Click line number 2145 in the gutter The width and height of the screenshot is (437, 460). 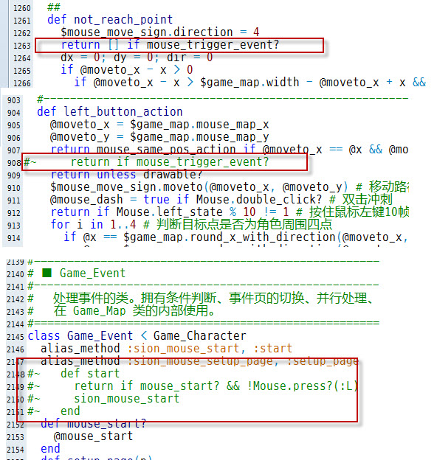15,336
